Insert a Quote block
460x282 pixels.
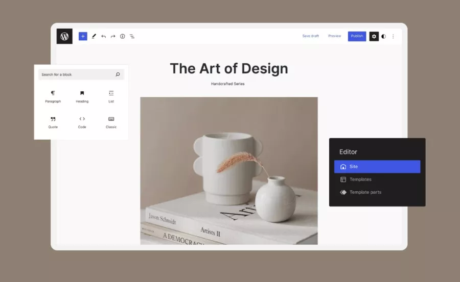pyautogui.click(x=53, y=122)
